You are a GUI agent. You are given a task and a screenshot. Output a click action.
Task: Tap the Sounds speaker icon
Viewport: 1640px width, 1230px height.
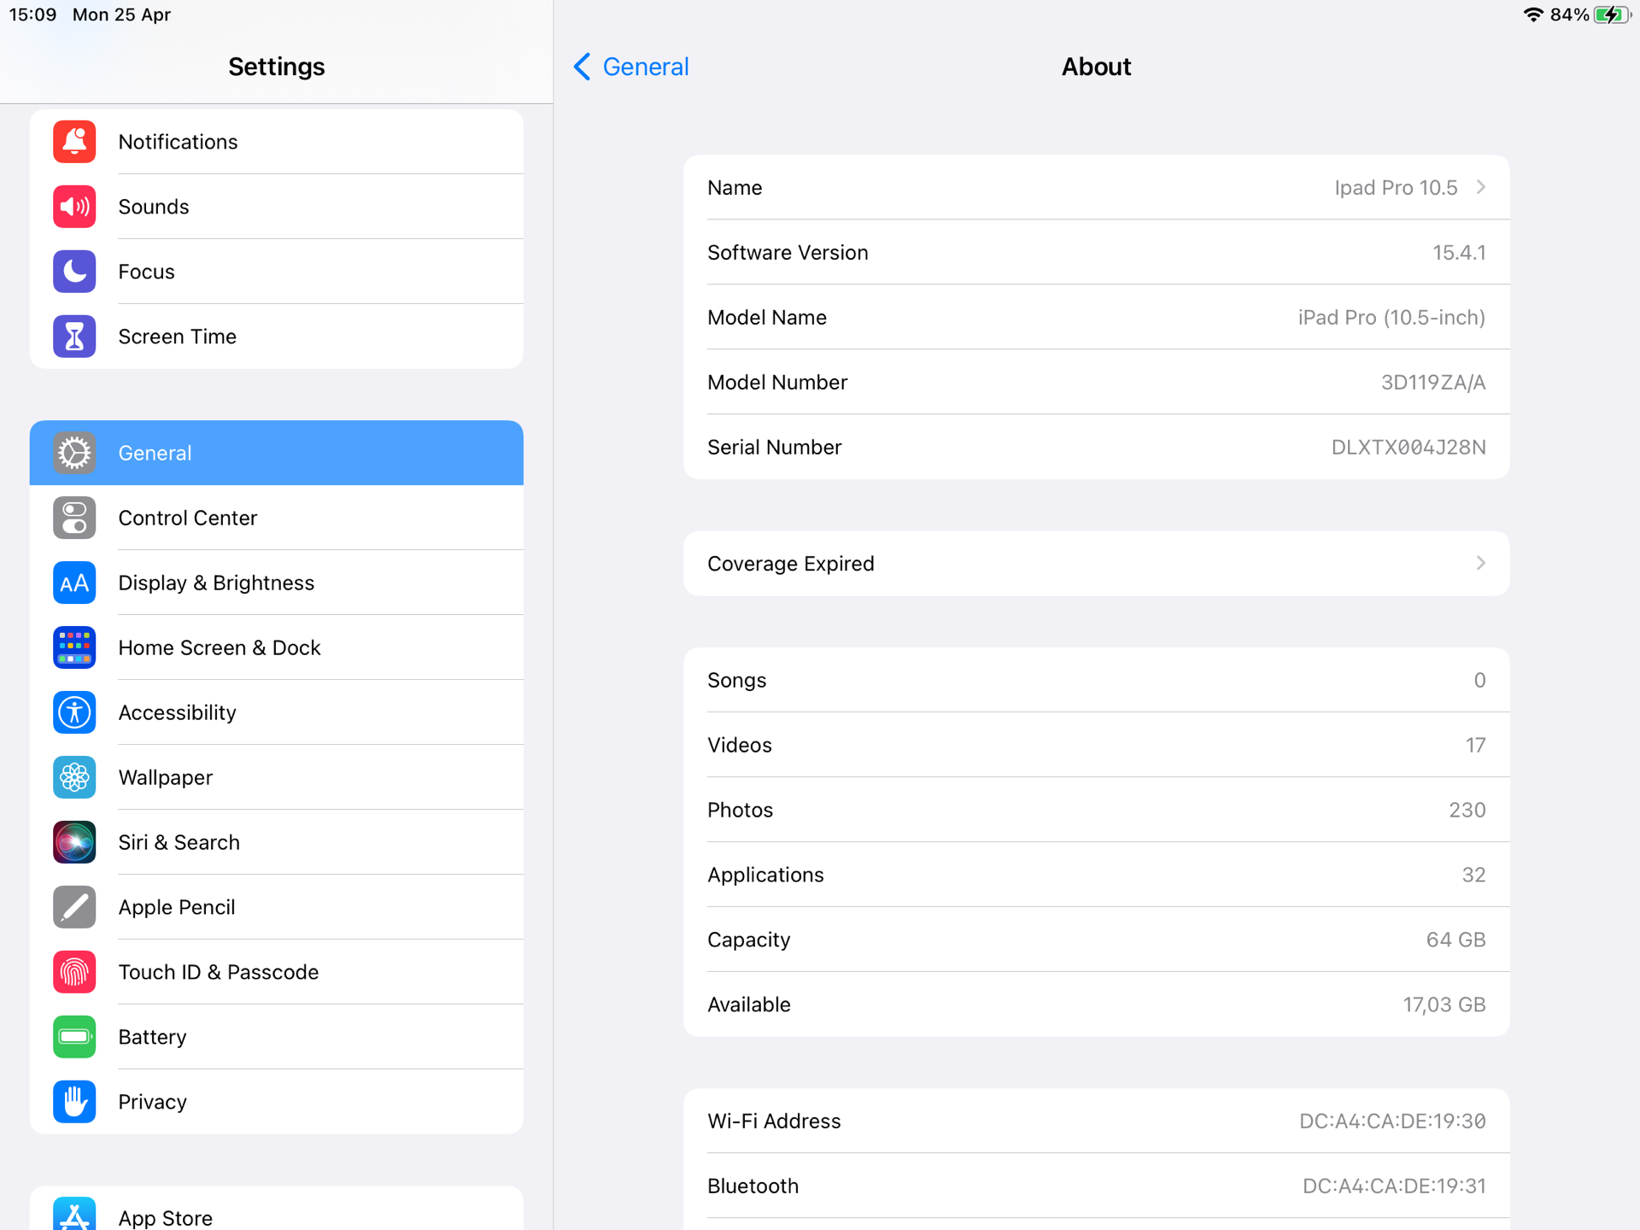click(x=74, y=207)
